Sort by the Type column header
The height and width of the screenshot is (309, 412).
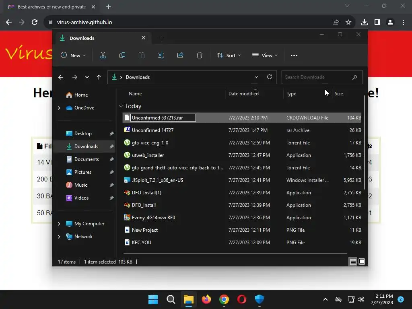click(x=291, y=93)
